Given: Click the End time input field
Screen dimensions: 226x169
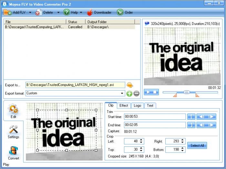Looking at the screenshot, I should (155, 125).
